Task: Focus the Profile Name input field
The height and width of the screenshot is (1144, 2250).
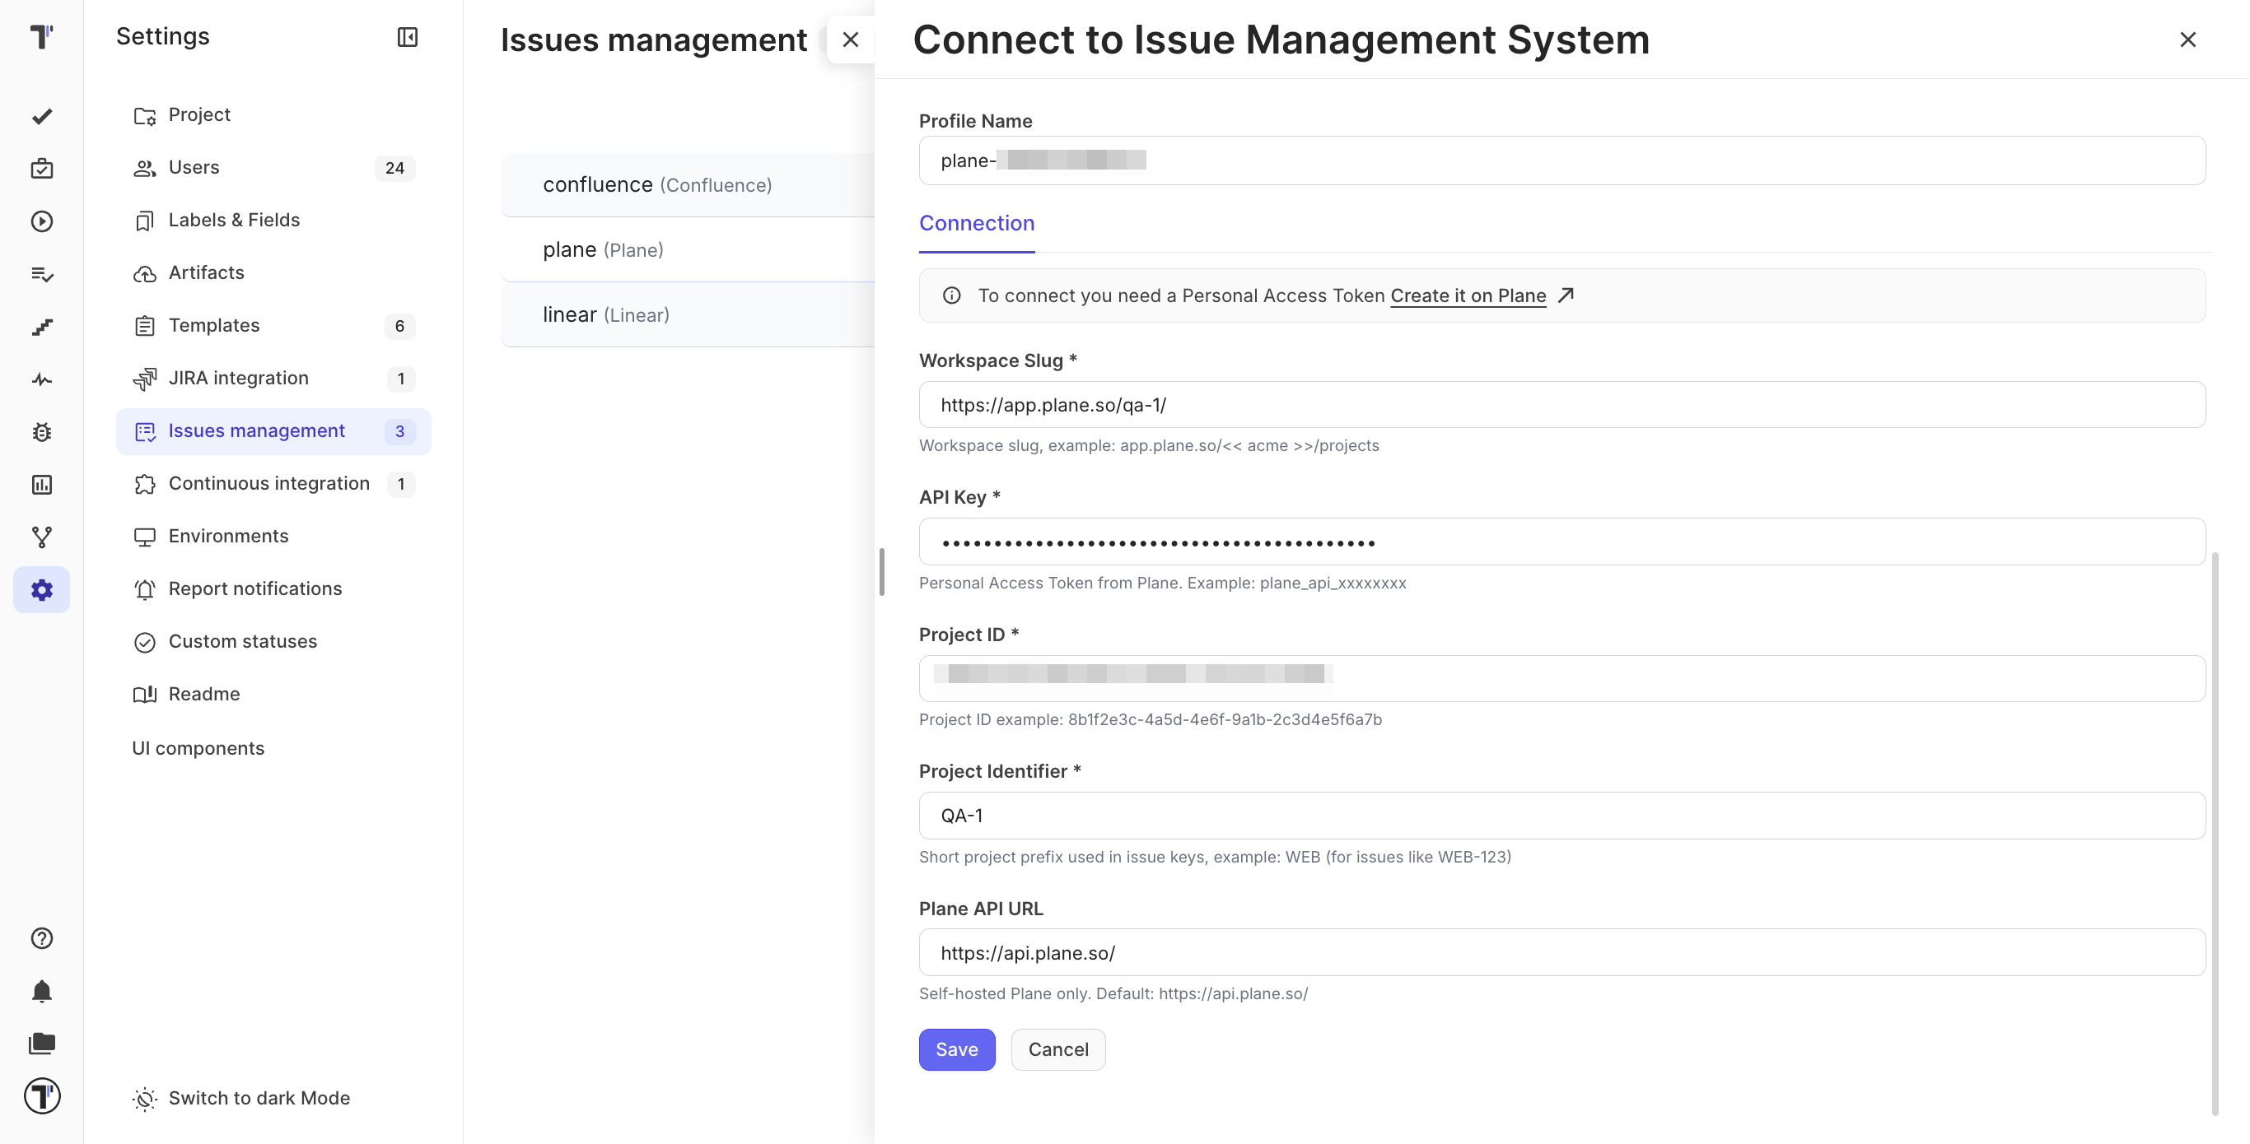Action: (x=1561, y=160)
